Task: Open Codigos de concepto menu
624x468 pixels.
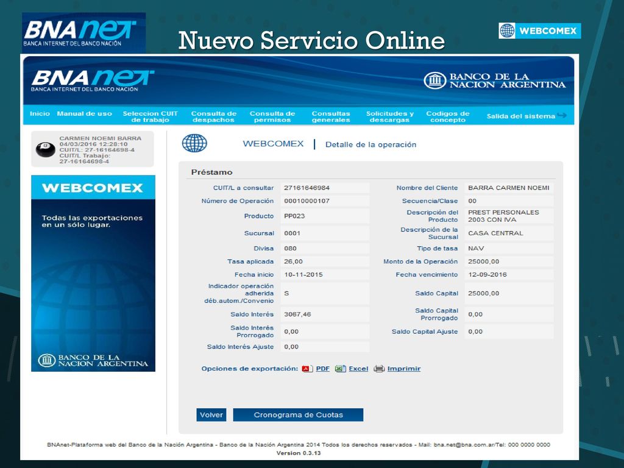Action: click(x=448, y=116)
